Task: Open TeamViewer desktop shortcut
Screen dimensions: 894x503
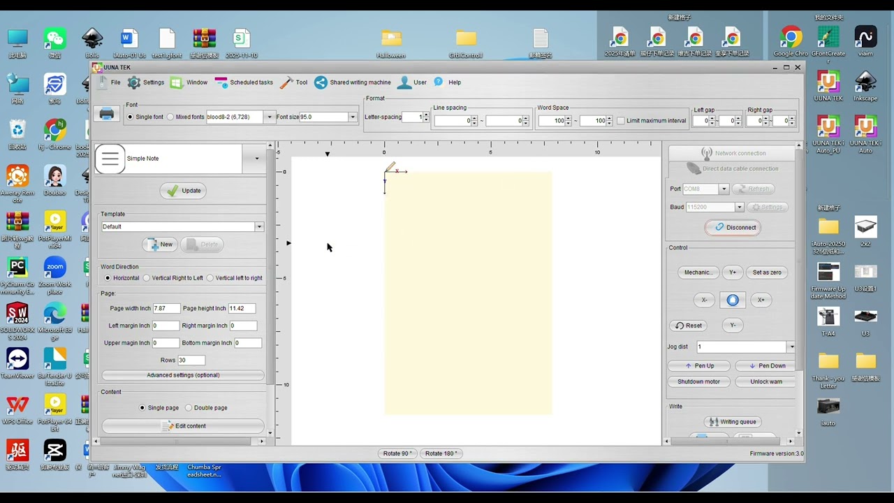Action: (x=17, y=363)
